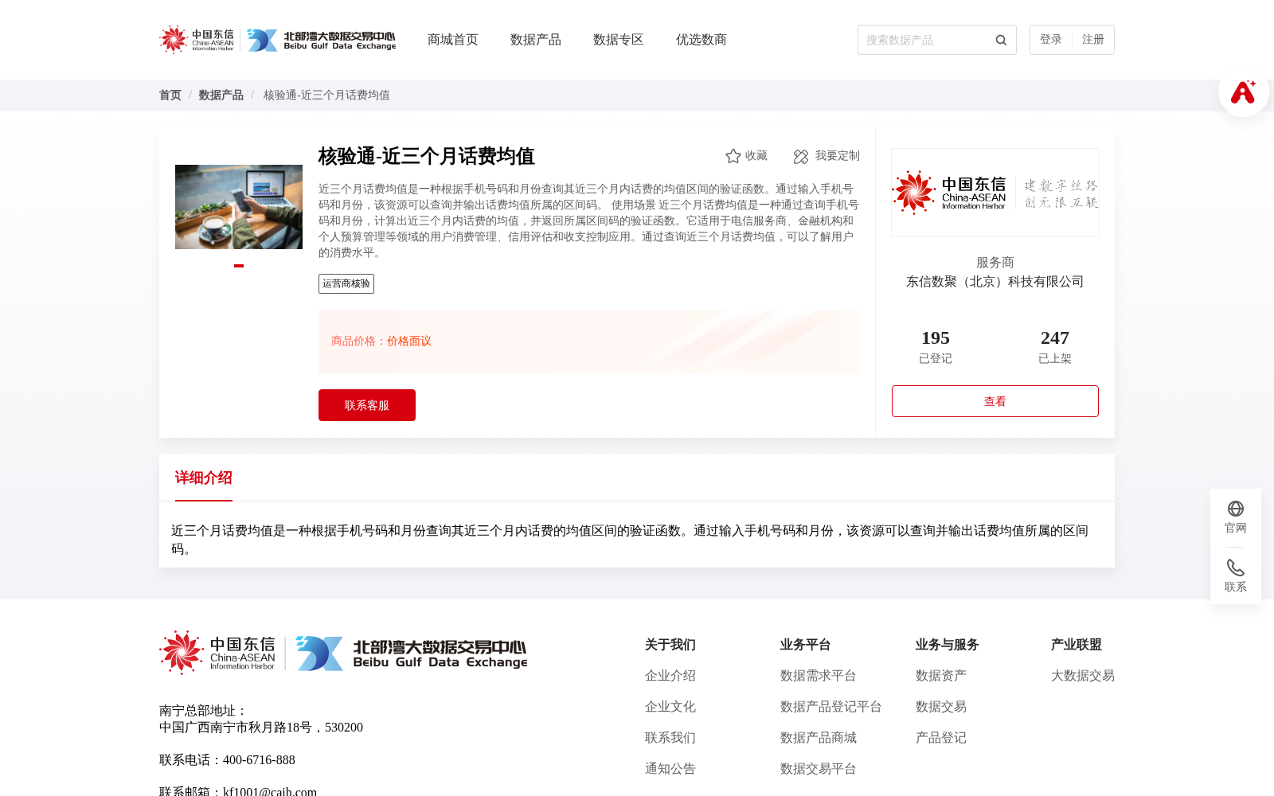The width and height of the screenshot is (1274, 796).
Task: Click the China-ASEAN Information Harbor header logo
Action: [197, 40]
